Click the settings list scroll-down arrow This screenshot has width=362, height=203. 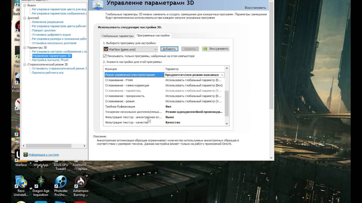point(227,123)
